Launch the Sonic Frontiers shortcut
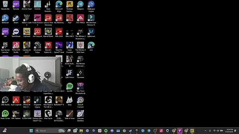Viewport: 239px width, 134px height. pyautogui.click(x=70, y=47)
